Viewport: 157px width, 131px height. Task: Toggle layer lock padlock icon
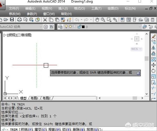[x=79, y=27]
